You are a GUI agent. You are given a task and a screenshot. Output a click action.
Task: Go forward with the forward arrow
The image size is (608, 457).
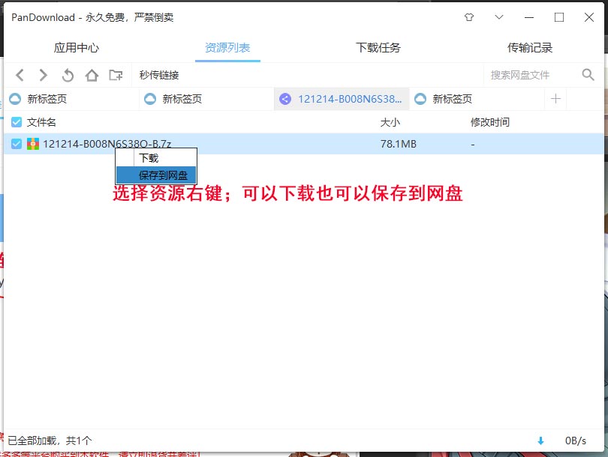(43, 75)
